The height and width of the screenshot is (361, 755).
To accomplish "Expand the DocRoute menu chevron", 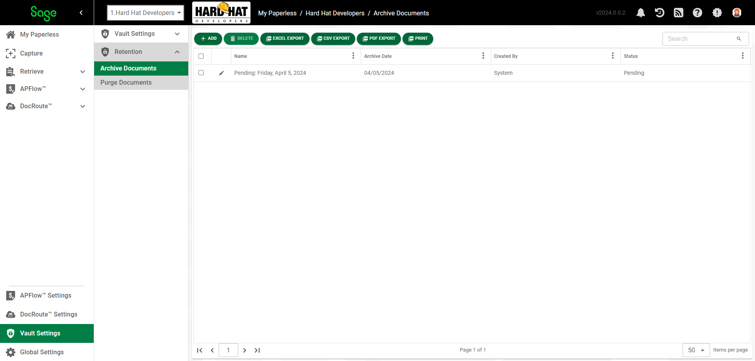I will [83, 106].
